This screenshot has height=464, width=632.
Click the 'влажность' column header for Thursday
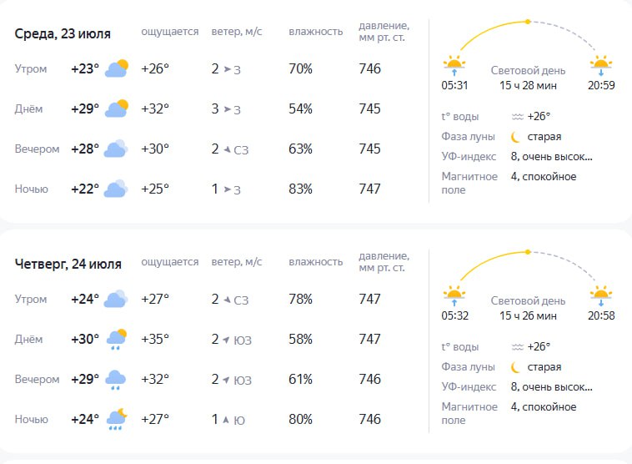point(316,262)
